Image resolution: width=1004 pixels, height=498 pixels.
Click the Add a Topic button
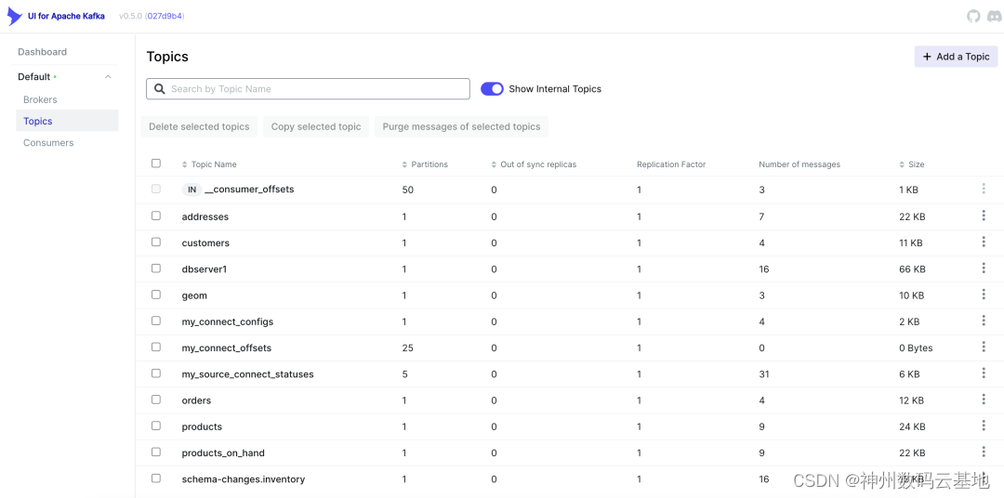(x=956, y=57)
